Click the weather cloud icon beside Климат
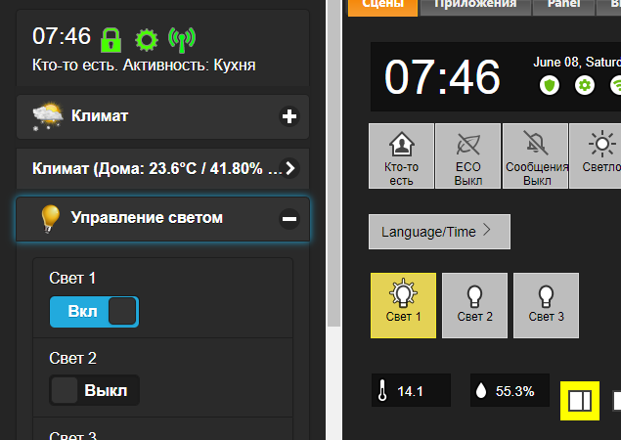This screenshot has width=621, height=440. pos(48,116)
